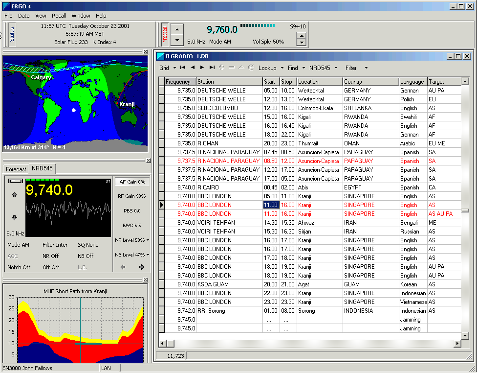Open the Recall menu
Viewport: 477px width, 373px height.
tap(59, 16)
